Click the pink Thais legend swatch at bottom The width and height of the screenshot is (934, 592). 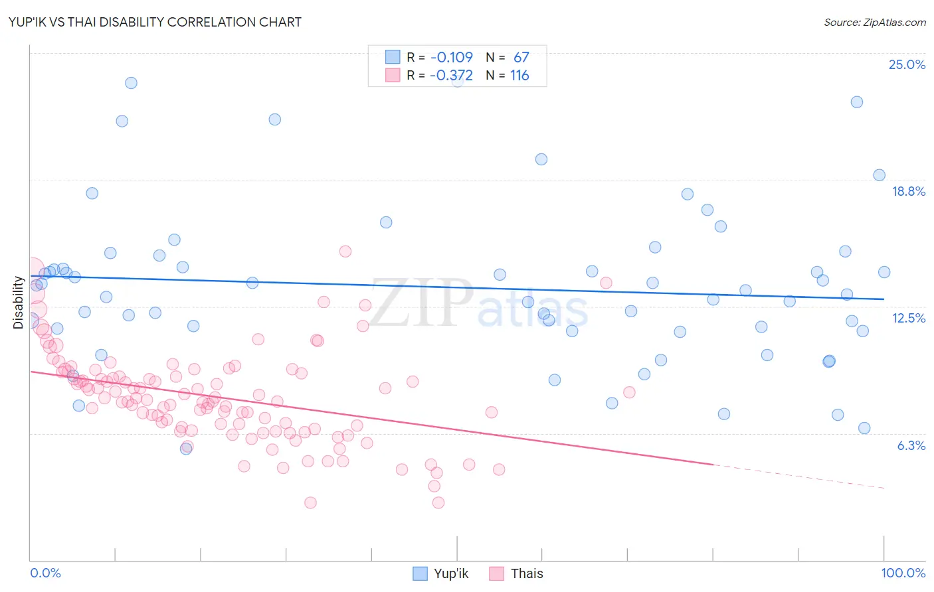coord(496,573)
